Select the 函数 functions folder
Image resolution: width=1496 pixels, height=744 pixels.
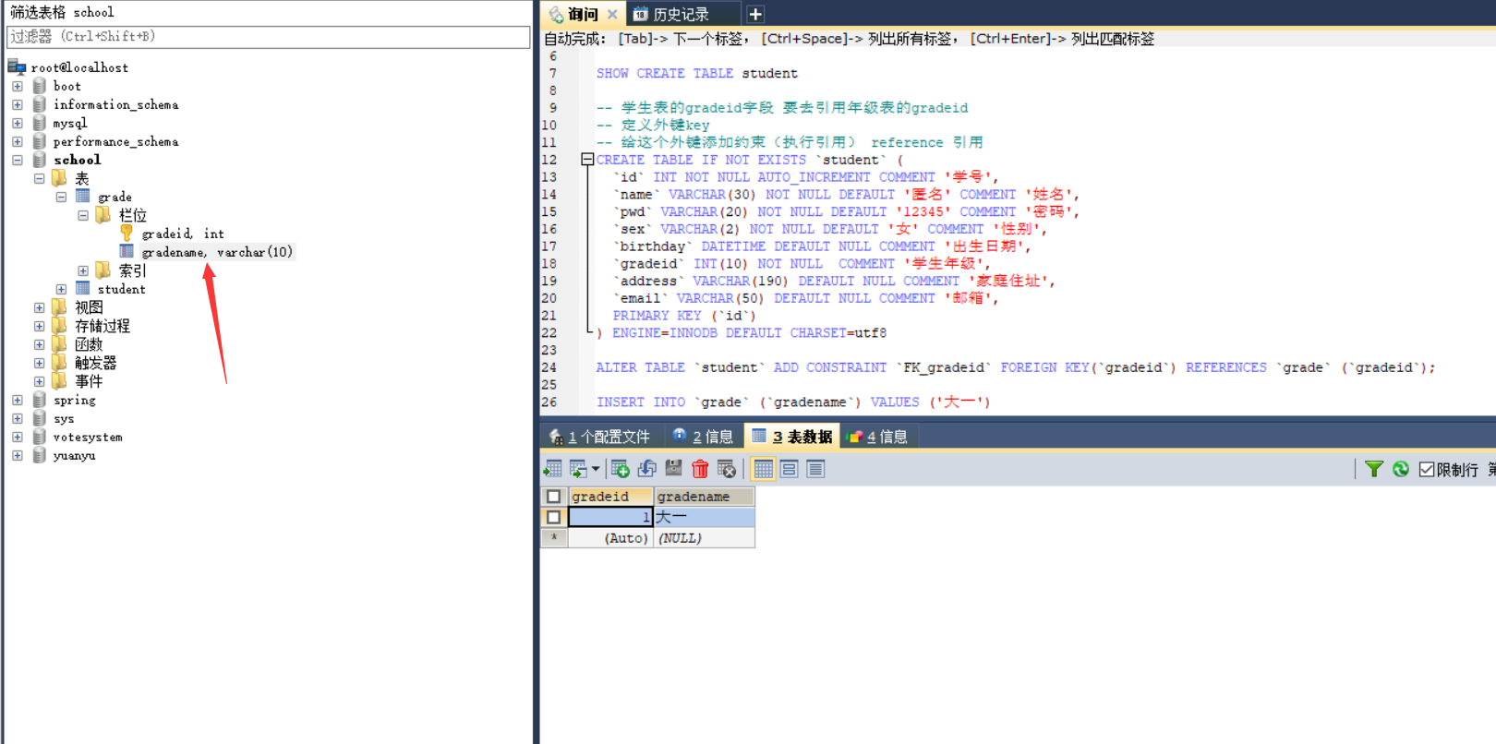point(89,344)
